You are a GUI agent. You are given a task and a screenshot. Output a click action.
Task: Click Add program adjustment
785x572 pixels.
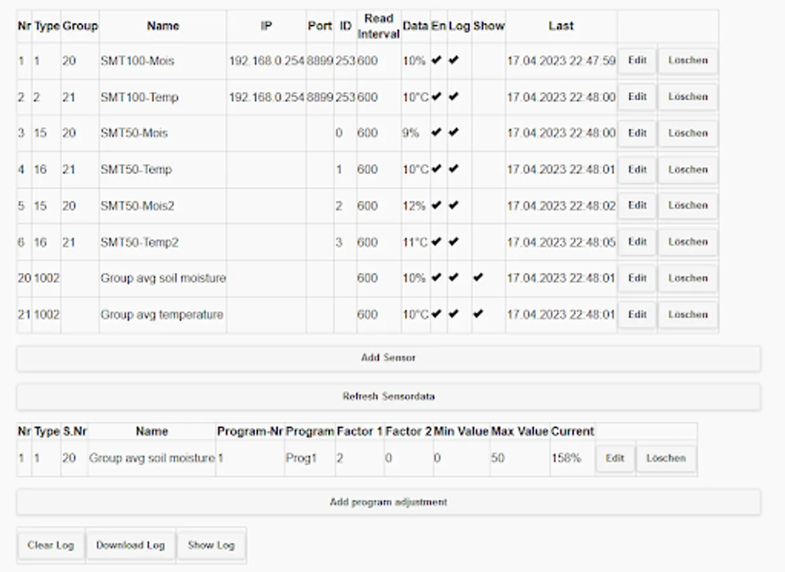click(x=388, y=502)
